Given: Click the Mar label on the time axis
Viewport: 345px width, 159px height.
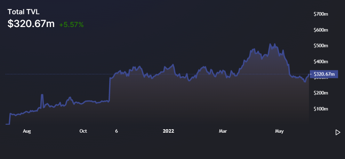Looking at the screenshot, I should coord(223,131).
